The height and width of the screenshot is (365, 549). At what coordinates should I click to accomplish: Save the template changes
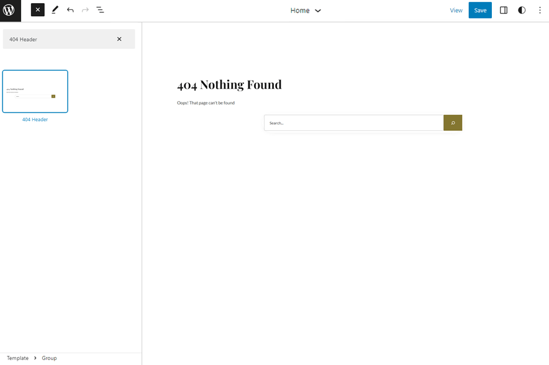480,11
